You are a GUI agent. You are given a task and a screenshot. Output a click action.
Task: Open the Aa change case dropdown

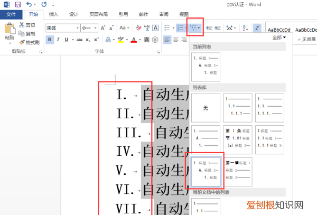pos(124,28)
